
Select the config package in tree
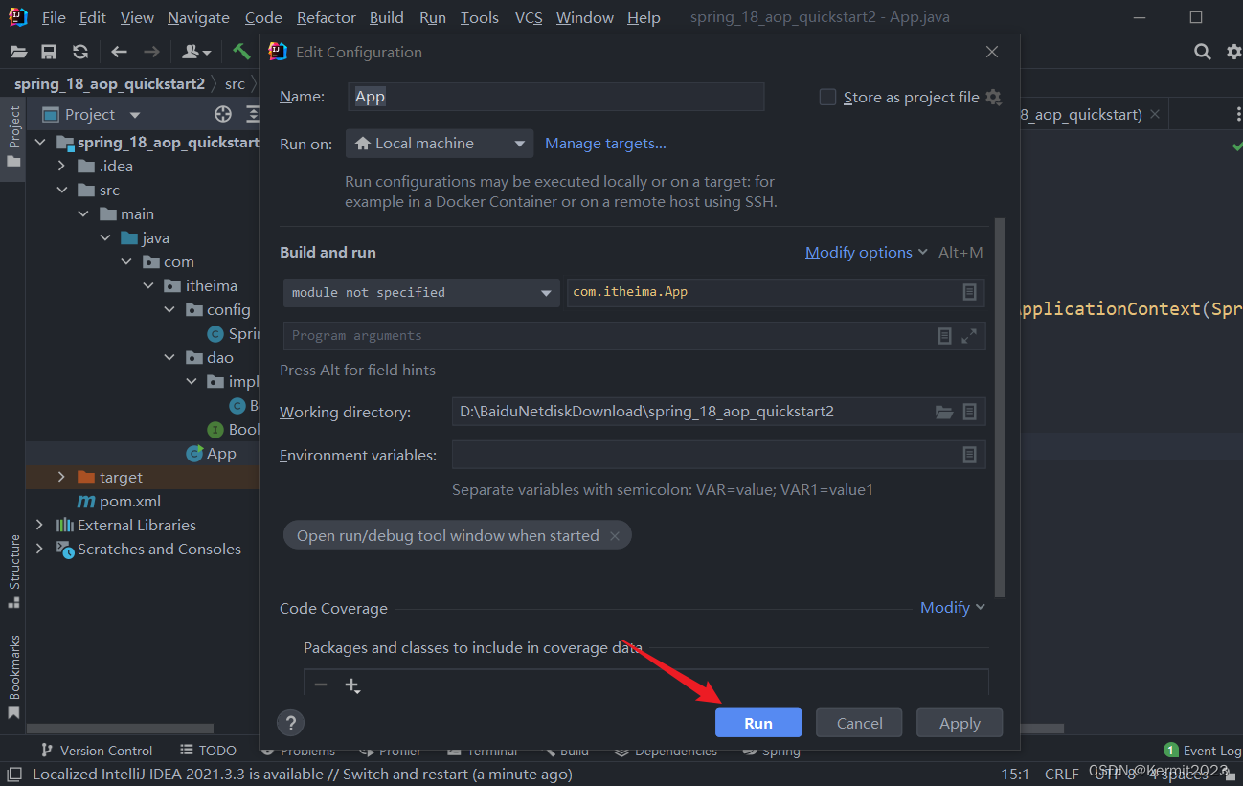pos(217,310)
